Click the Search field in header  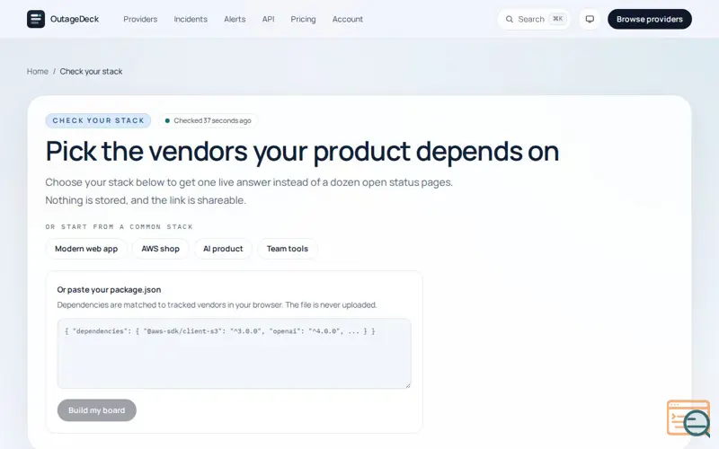pos(534,19)
